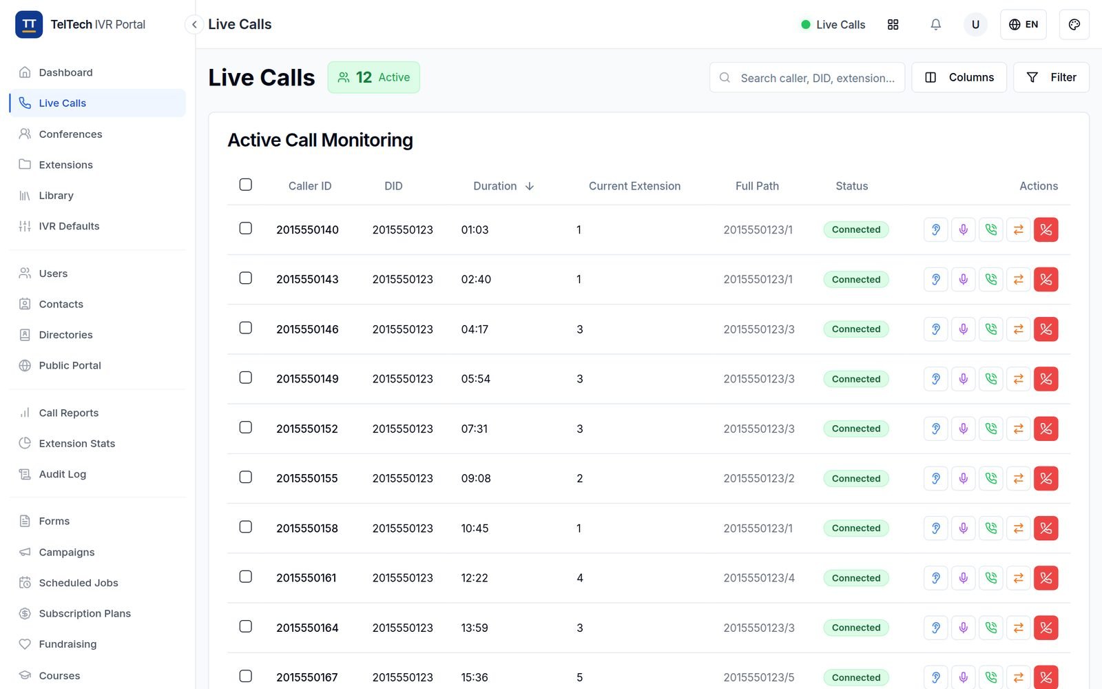Open the apps grid icon in header
This screenshot has width=1102, height=689.
[x=893, y=25]
